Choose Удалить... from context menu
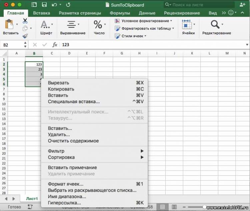 coord(94,135)
